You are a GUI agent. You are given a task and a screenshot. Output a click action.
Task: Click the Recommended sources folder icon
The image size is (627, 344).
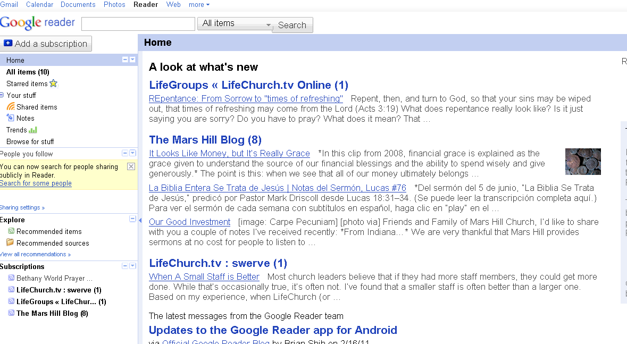(10, 243)
